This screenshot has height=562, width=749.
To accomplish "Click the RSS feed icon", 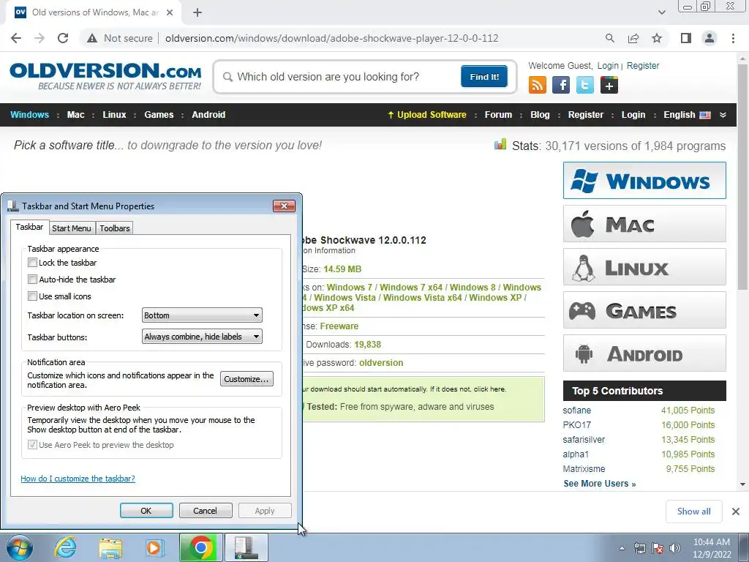I will (x=538, y=86).
